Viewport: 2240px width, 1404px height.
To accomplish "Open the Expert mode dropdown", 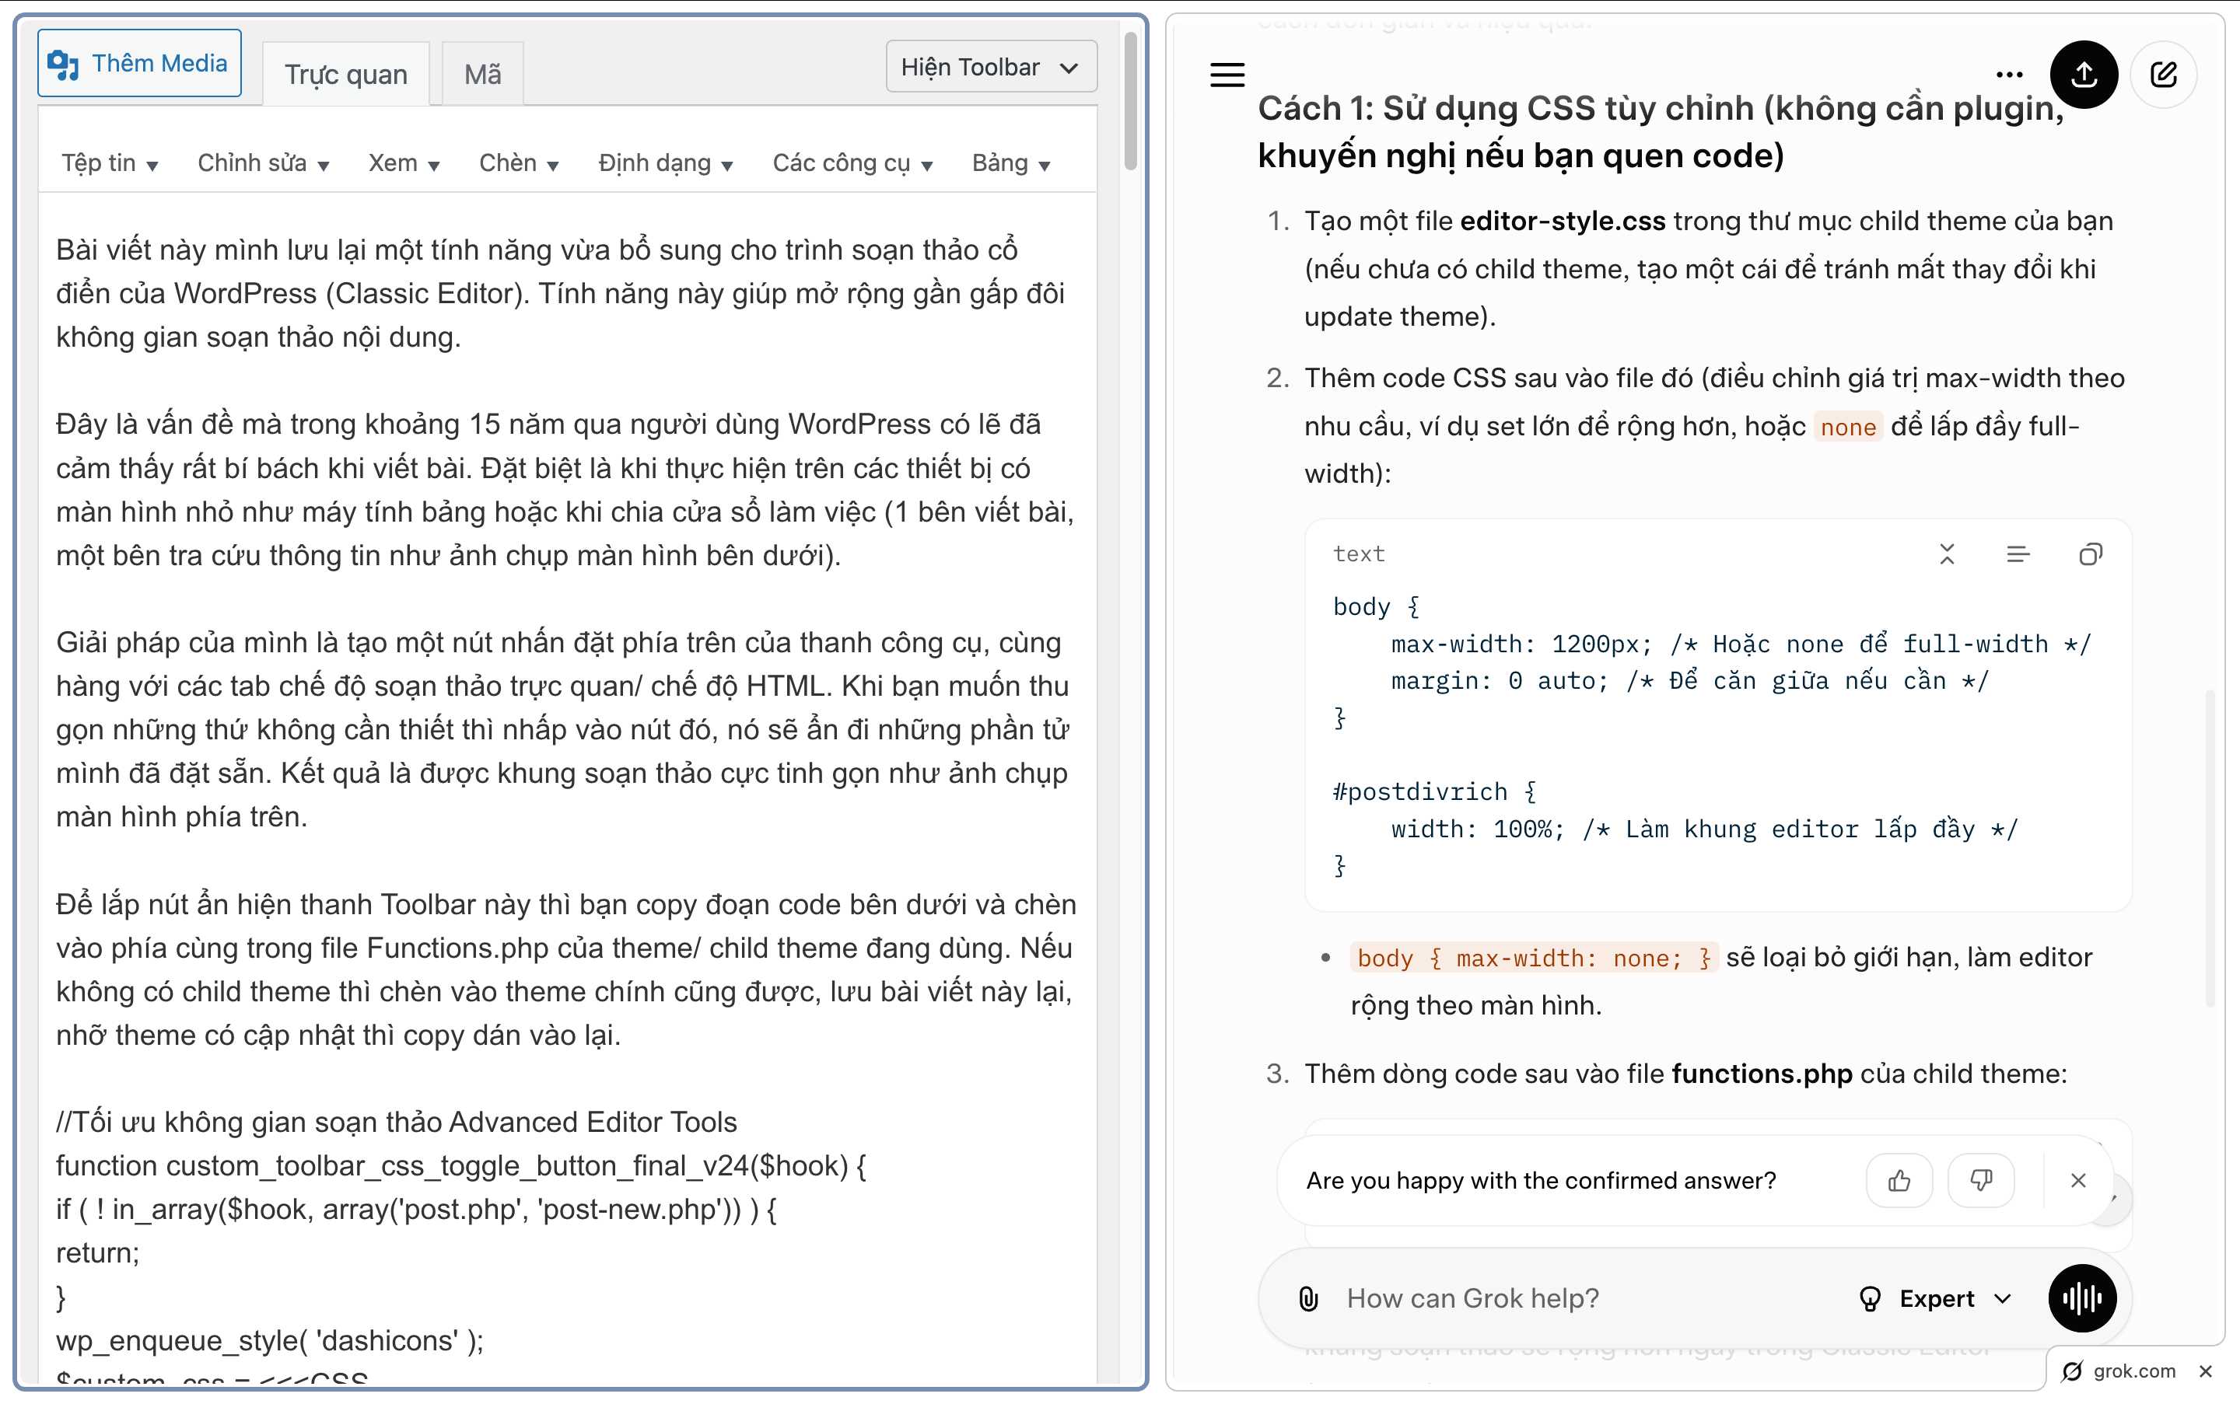I will [x=1936, y=1298].
